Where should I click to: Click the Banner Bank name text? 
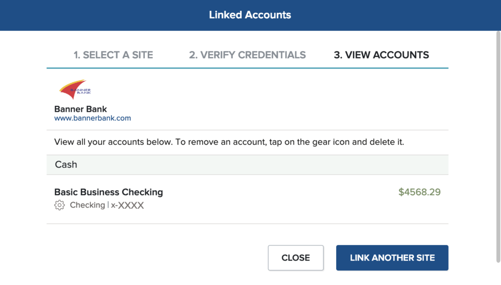click(x=81, y=109)
